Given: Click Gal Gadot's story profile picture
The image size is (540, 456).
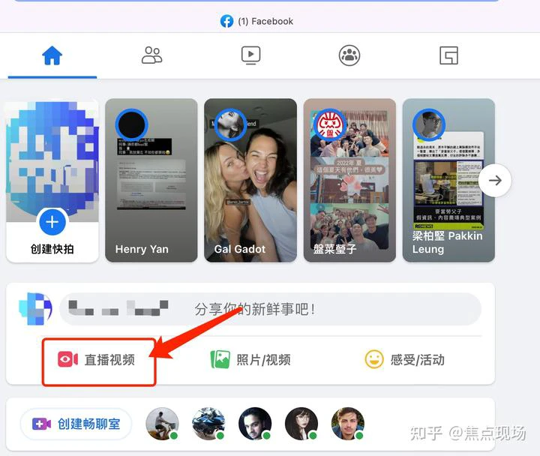Looking at the screenshot, I should pyautogui.click(x=231, y=125).
